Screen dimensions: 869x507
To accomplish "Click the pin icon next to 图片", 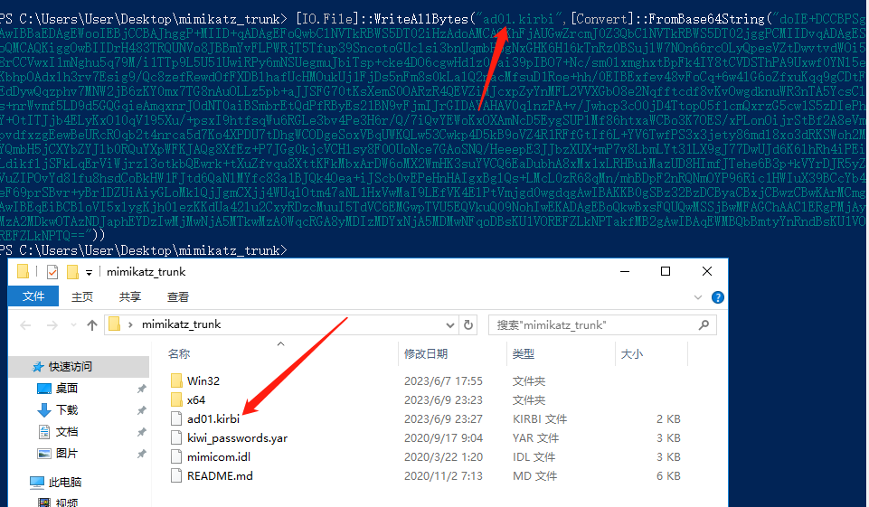I will point(142,454).
